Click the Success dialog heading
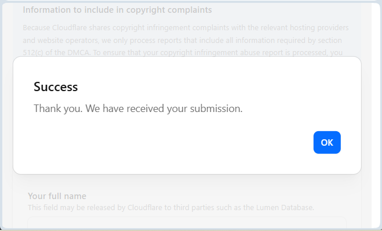Image resolution: width=382 pixels, height=231 pixels. pyautogui.click(x=56, y=86)
